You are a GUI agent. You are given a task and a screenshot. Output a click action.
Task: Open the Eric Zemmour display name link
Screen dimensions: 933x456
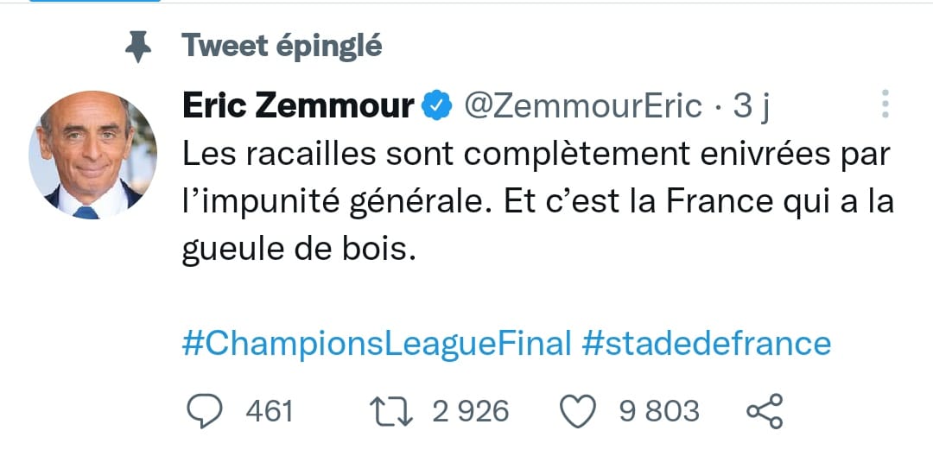tap(298, 106)
